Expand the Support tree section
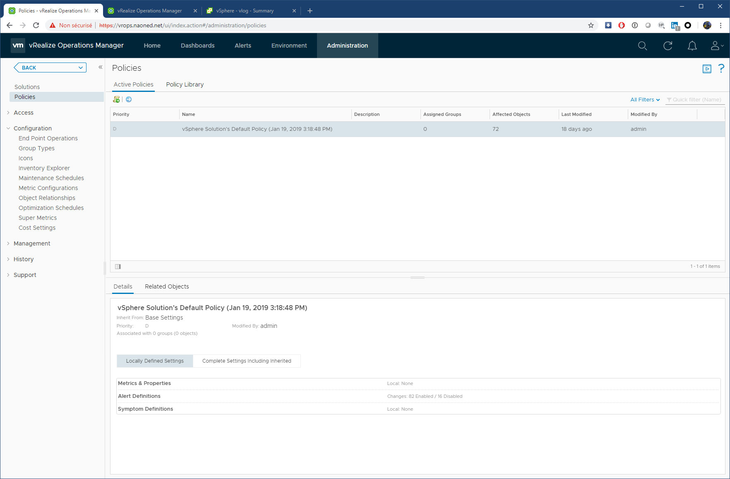The height and width of the screenshot is (479, 730). pos(8,275)
